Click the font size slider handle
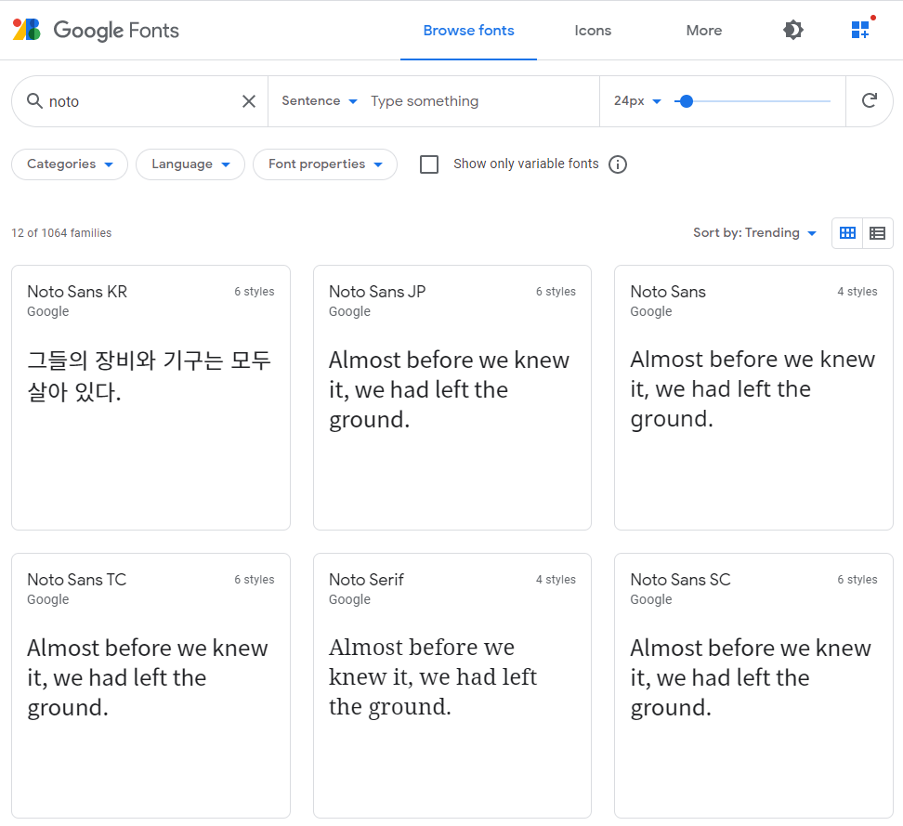This screenshot has width=903, height=826. (x=686, y=101)
